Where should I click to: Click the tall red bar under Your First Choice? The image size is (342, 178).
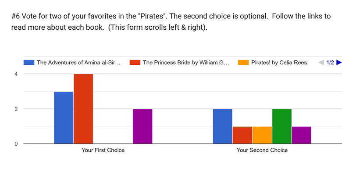83,109
